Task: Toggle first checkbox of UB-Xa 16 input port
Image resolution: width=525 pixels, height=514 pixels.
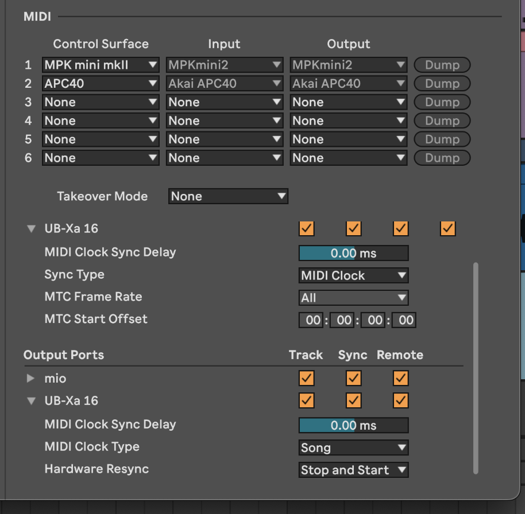Action: click(x=306, y=229)
